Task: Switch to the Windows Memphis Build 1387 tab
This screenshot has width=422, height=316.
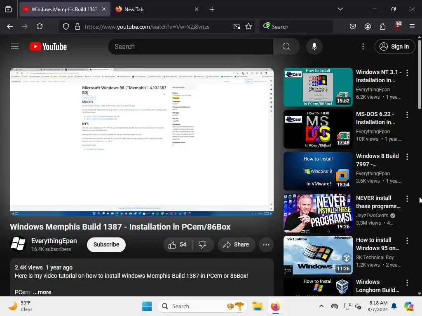Action: click(x=65, y=9)
